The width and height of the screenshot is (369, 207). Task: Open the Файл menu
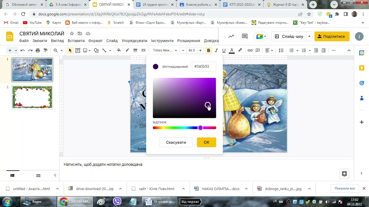24,41
